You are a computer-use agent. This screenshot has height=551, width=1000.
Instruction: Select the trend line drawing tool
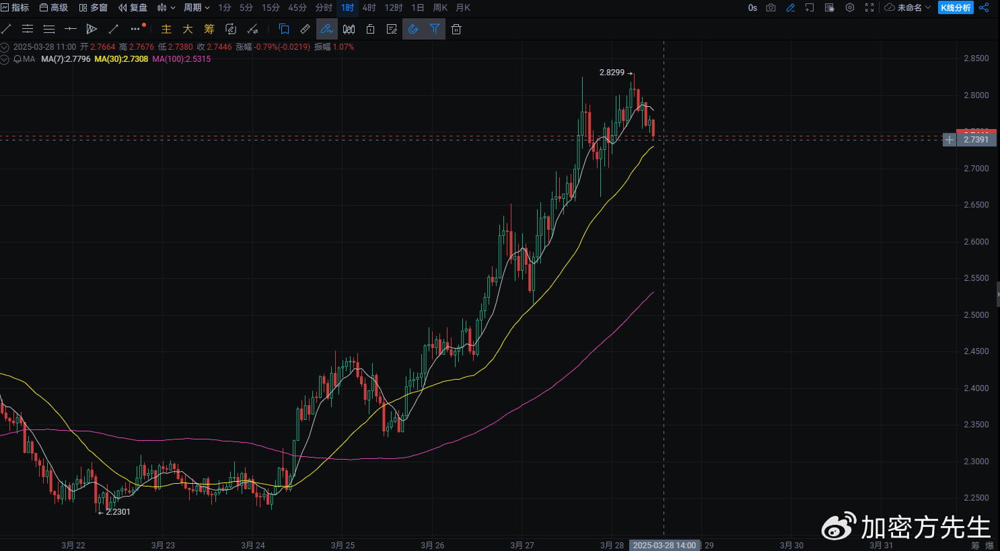[7, 29]
